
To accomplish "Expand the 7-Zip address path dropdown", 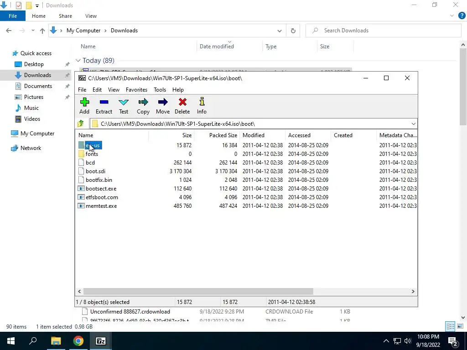I will (413, 124).
